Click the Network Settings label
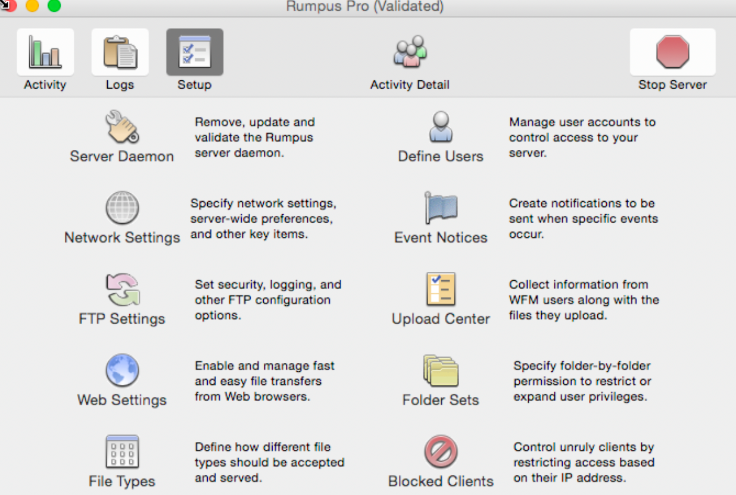The height and width of the screenshot is (495, 736). 122,237
